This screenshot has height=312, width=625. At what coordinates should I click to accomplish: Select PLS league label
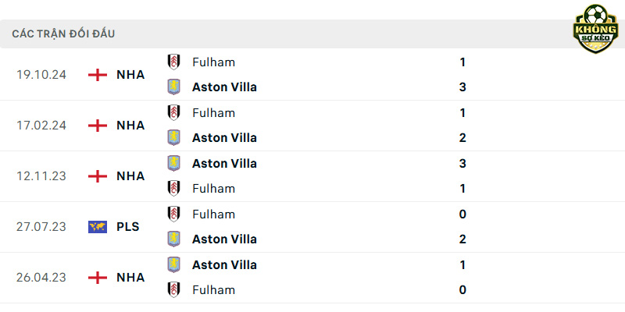pyautogui.click(x=128, y=227)
